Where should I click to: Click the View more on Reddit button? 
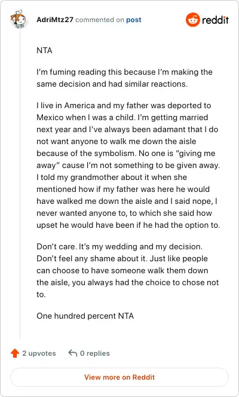coord(119,377)
